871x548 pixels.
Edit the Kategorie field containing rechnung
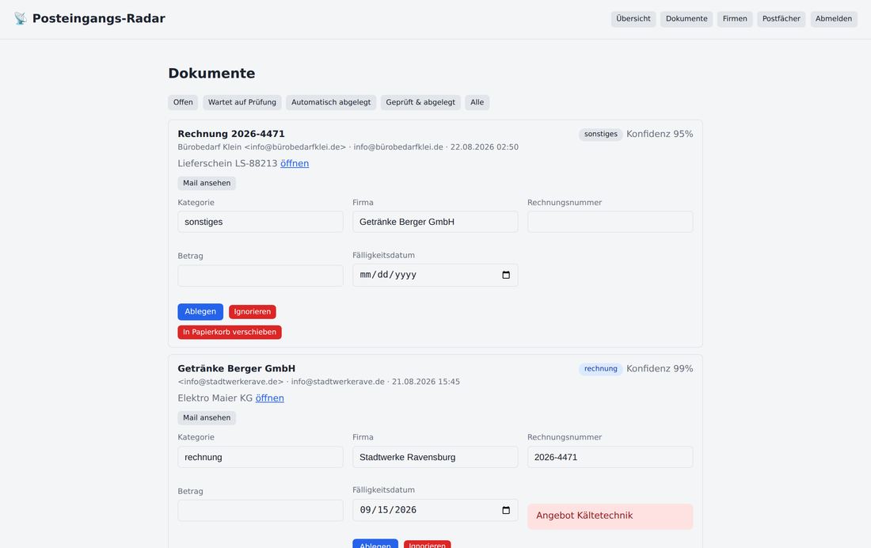(261, 457)
